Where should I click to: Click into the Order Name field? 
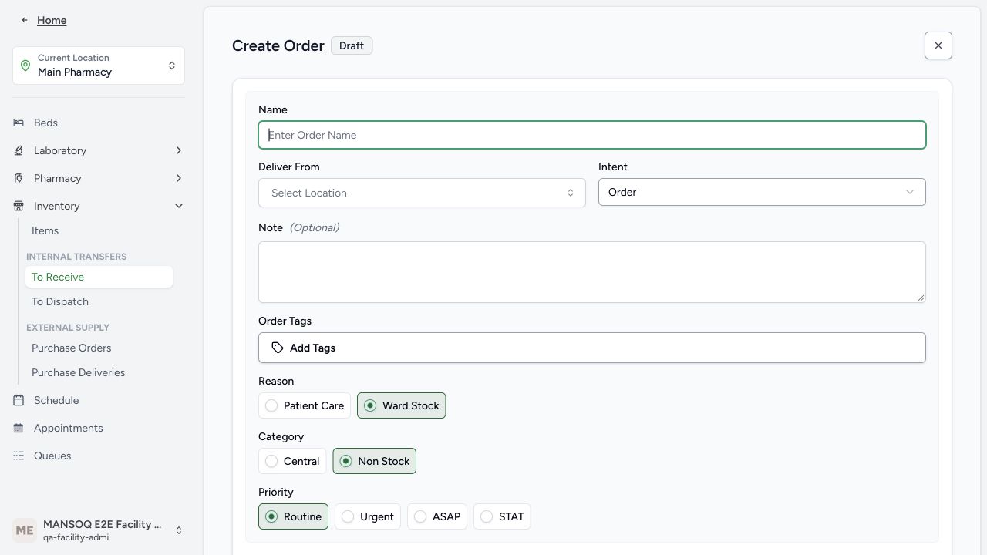tap(592, 135)
